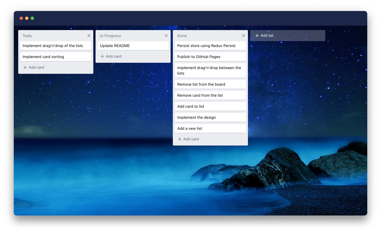The image size is (381, 232).
Task: Click the yellow minimize traffic light
Action: pos(27,18)
